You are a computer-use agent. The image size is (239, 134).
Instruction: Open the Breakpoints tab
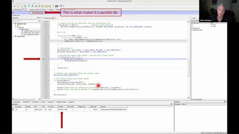point(26,102)
